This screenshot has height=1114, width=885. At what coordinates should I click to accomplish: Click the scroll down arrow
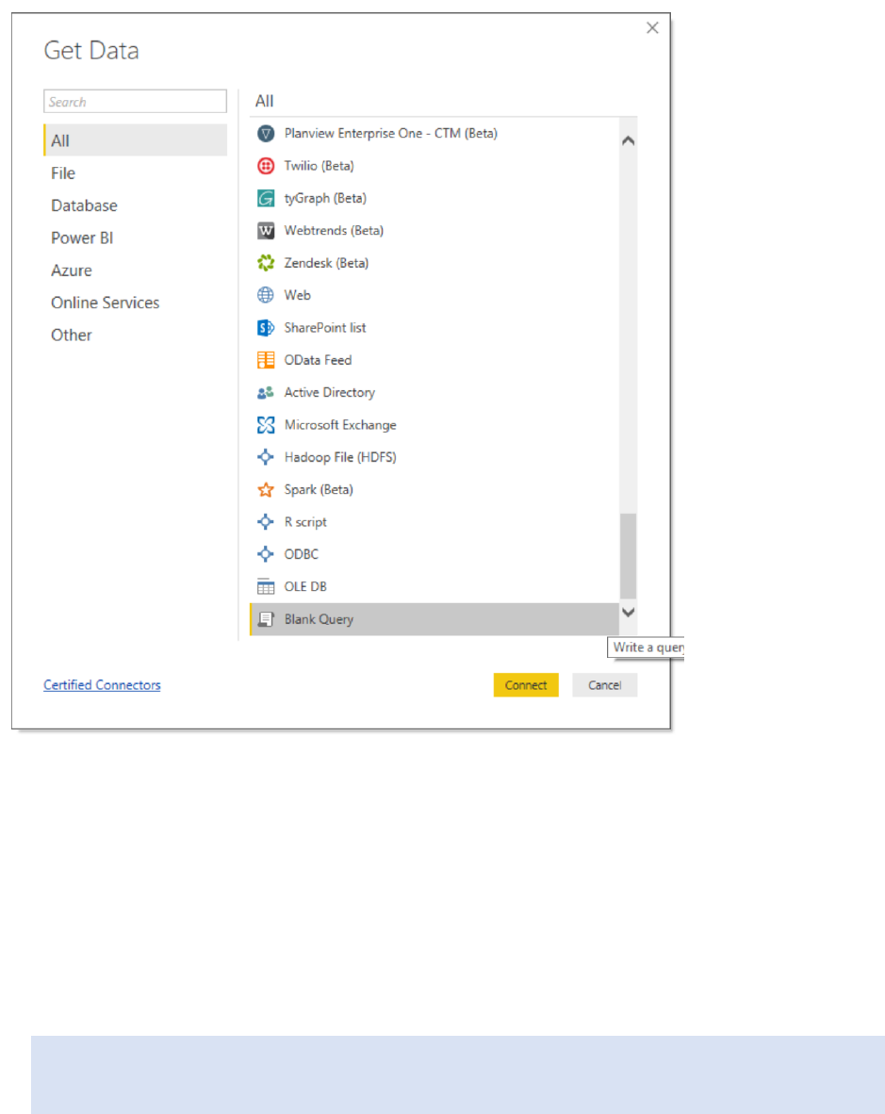pos(629,613)
